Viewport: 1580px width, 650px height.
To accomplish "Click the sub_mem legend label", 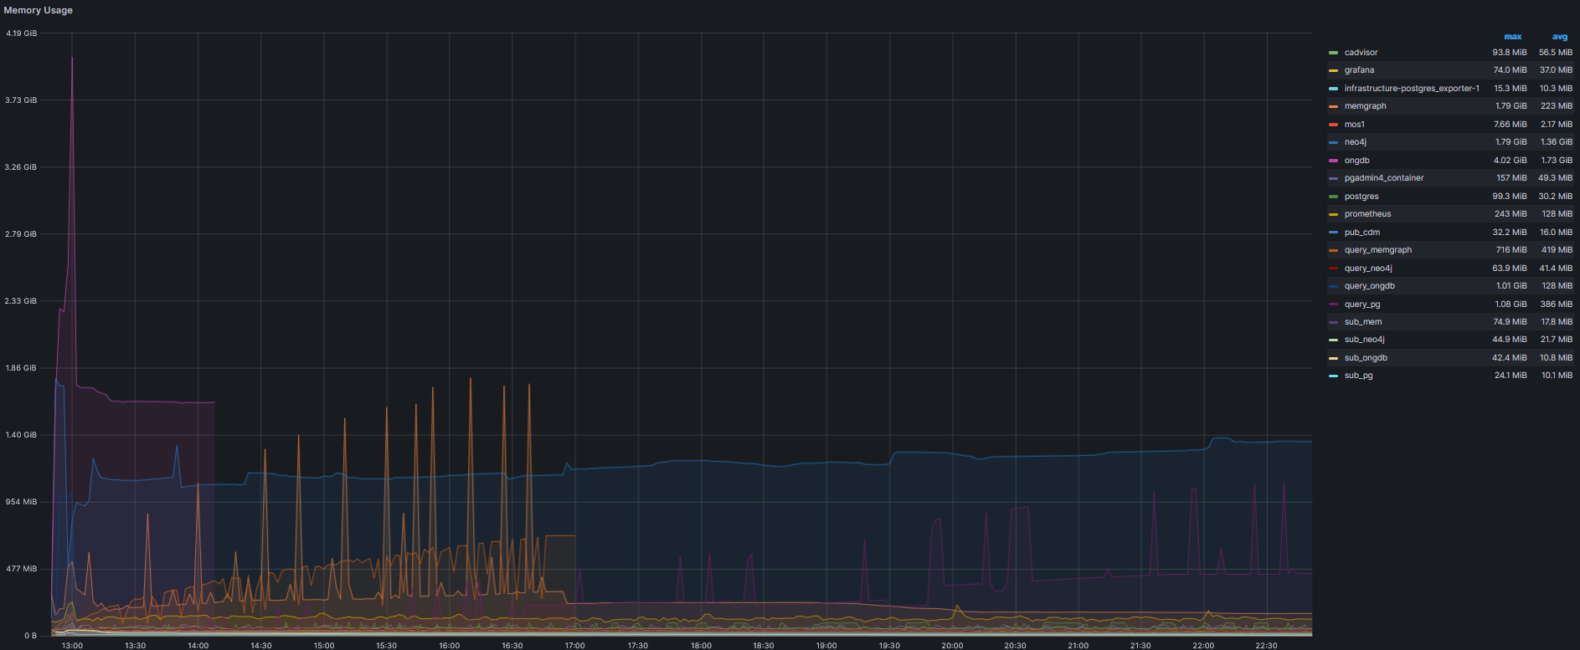I will pos(1363,322).
